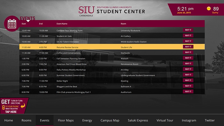
Task: Select the Campus Tour Meeting Point event
Action: (112, 30)
